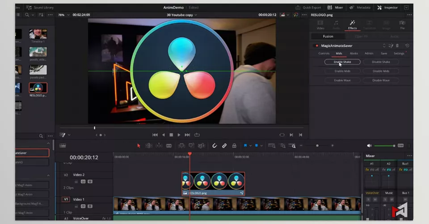Image resolution: width=429 pixels, height=224 pixels.
Task: Select the arrow Selection Mode tool
Action: pos(139,146)
